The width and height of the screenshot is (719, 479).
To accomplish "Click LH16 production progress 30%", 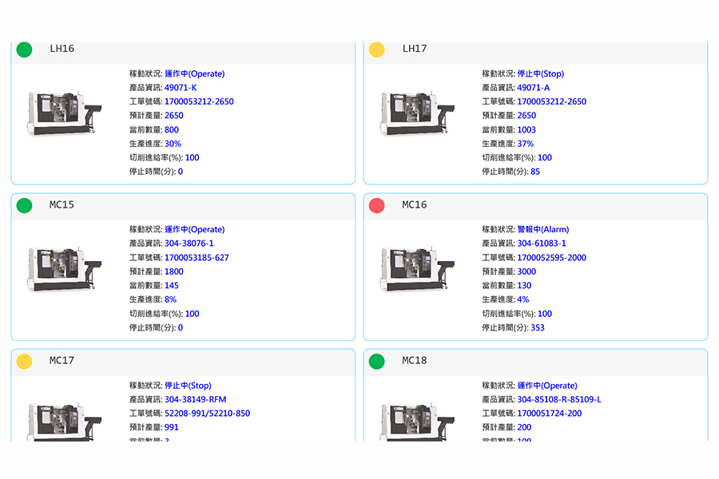I will point(173,144).
